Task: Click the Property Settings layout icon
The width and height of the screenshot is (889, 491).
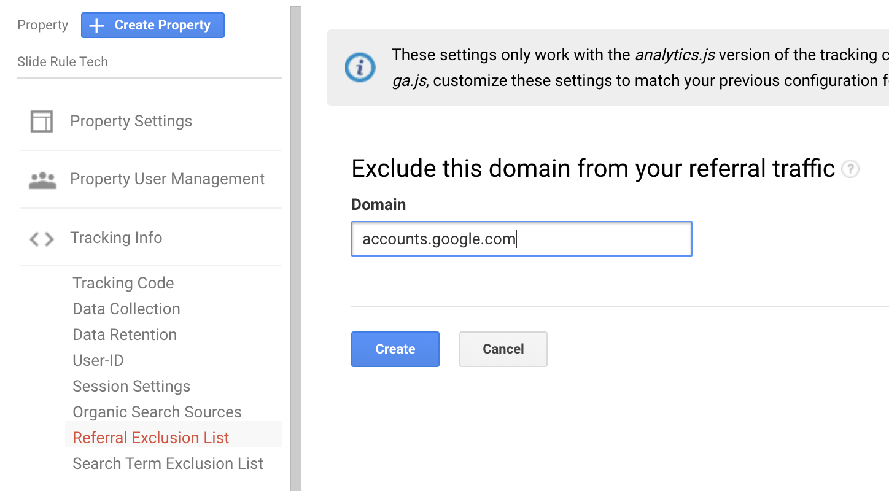Action: [42, 122]
